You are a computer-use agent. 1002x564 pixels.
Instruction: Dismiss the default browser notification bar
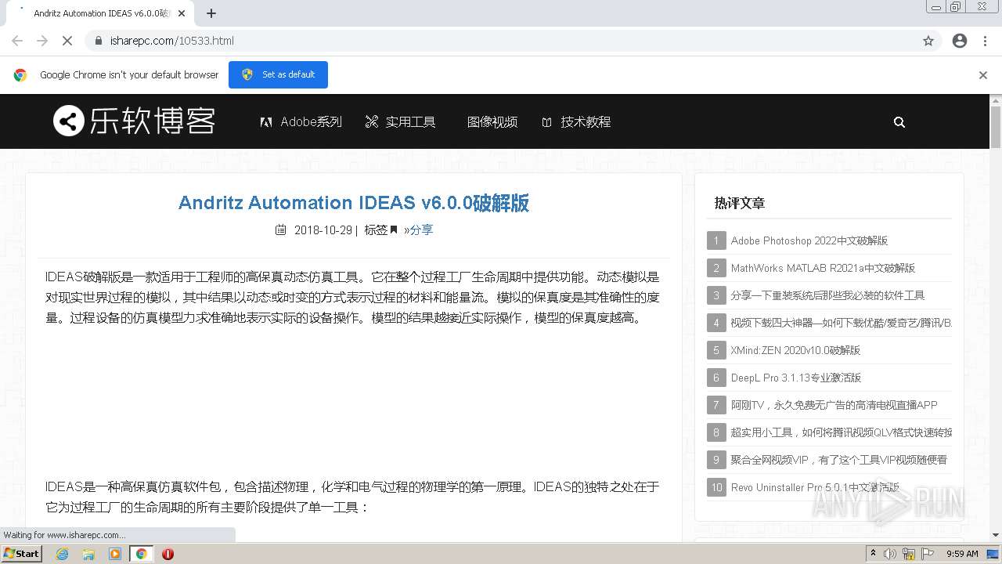pos(983,75)
